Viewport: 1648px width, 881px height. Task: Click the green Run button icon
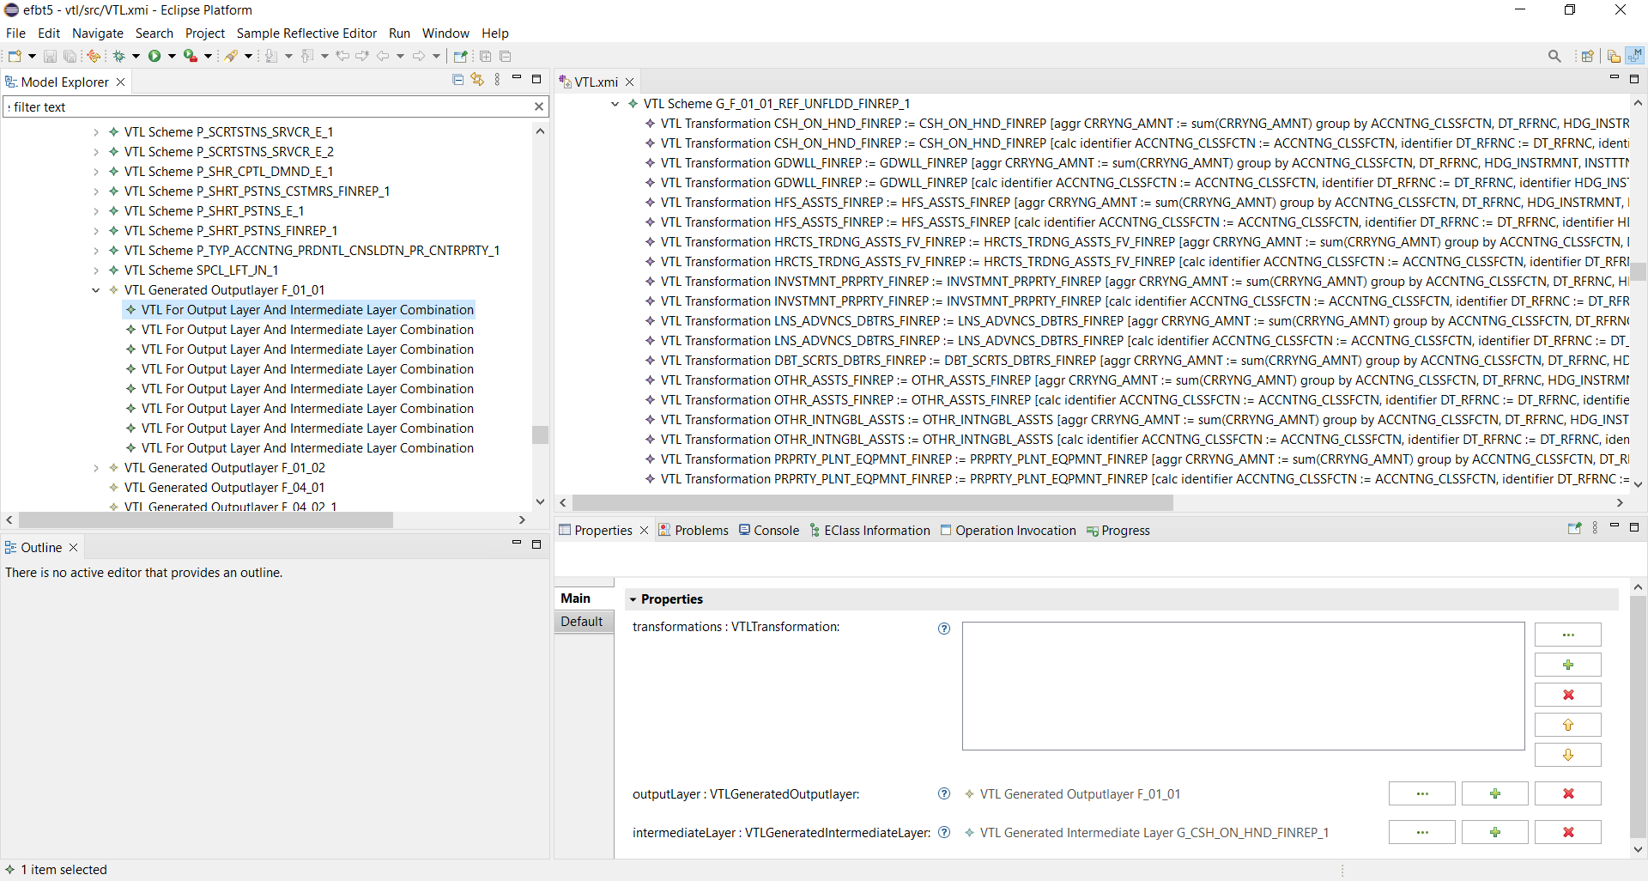click(154, 56)
